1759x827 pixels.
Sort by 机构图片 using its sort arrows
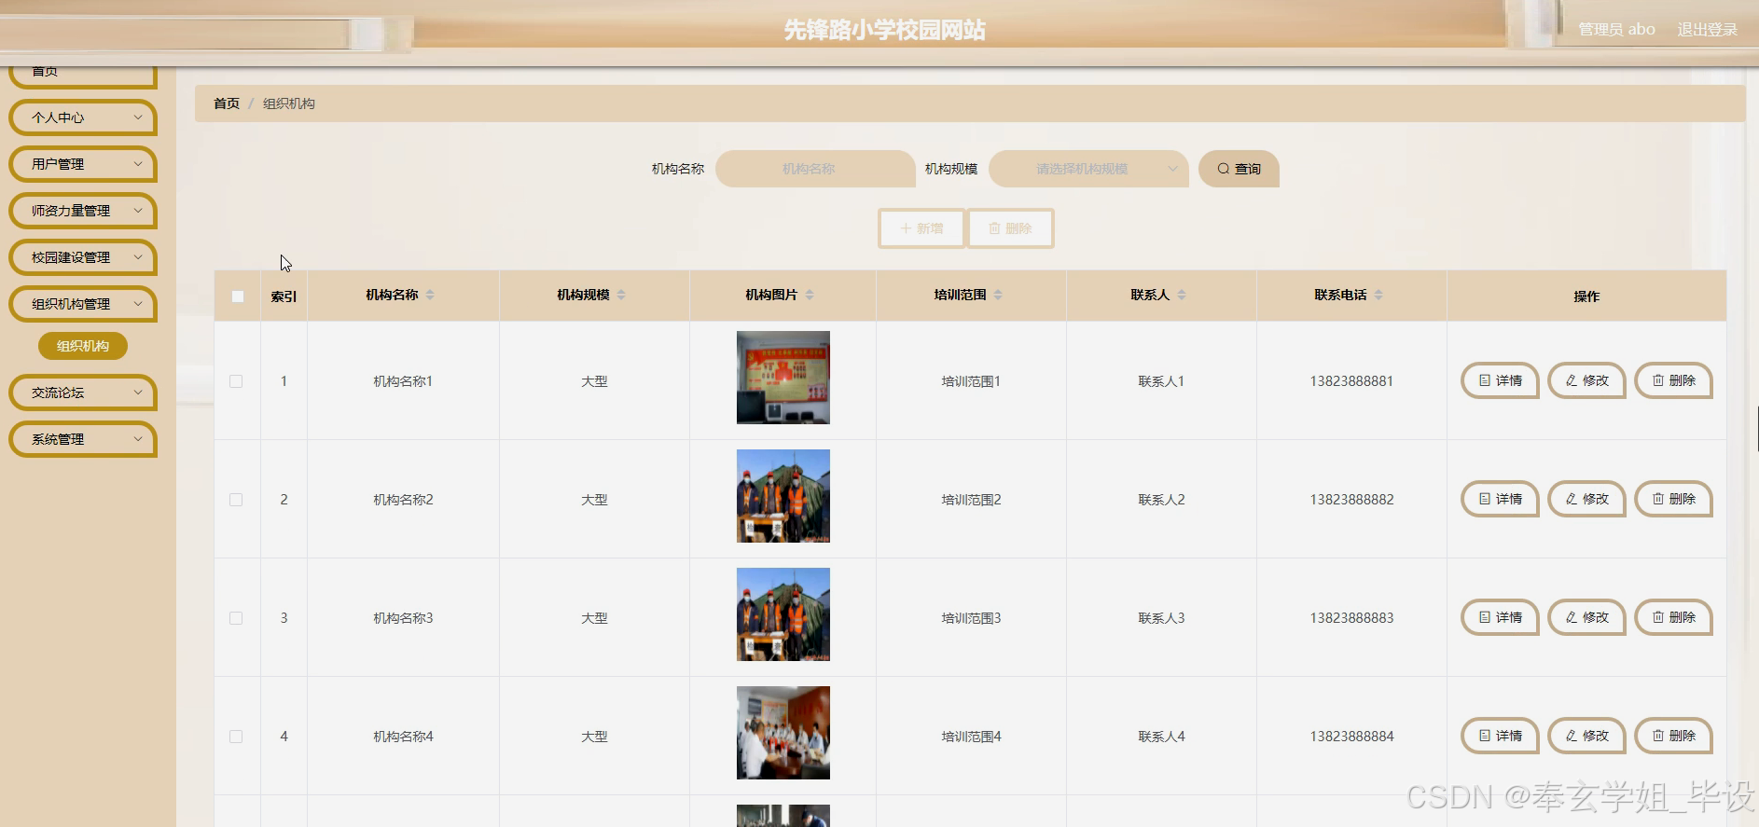click(810, 295)
